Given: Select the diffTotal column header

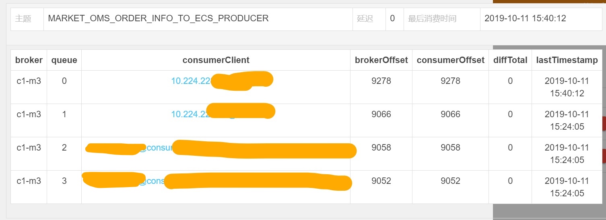Looking at the screenshot, I should 510,60.
